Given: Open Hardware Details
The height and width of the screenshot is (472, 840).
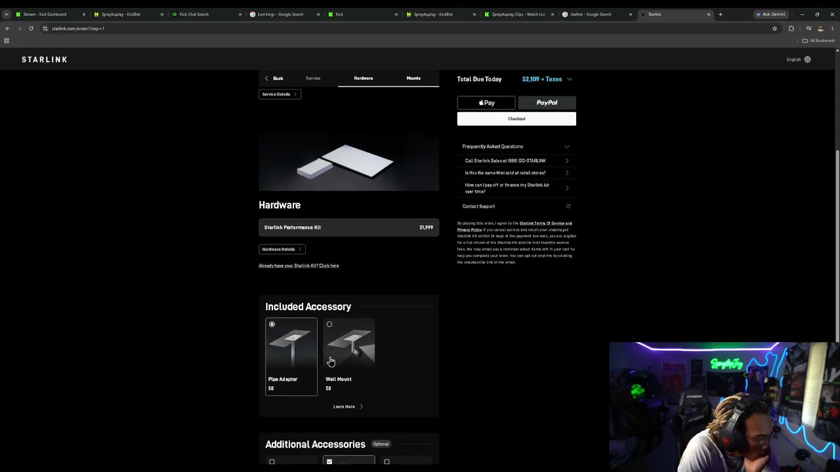Looking at the screenshot, I should coord(282,249).
